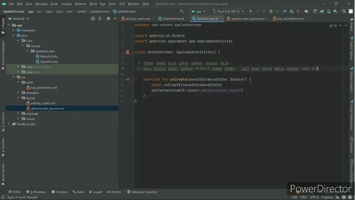Viewport: 355px width, 200px height.
Task: Open the Terminal tool window
Action: tap(59, 192)
